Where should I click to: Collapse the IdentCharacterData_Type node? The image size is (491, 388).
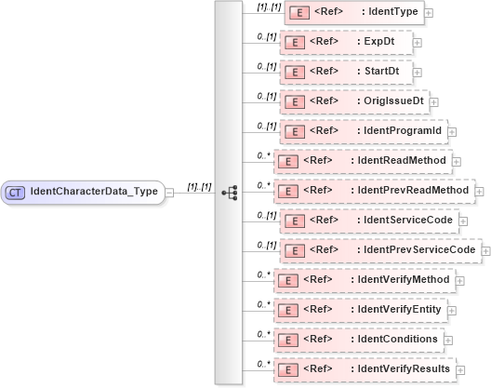[x=169, y=193]
